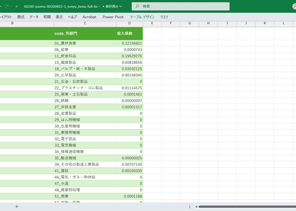Screen dimensions: 296x211
Task: Select the cell with value 0.00818656
Action: (129, 62)
